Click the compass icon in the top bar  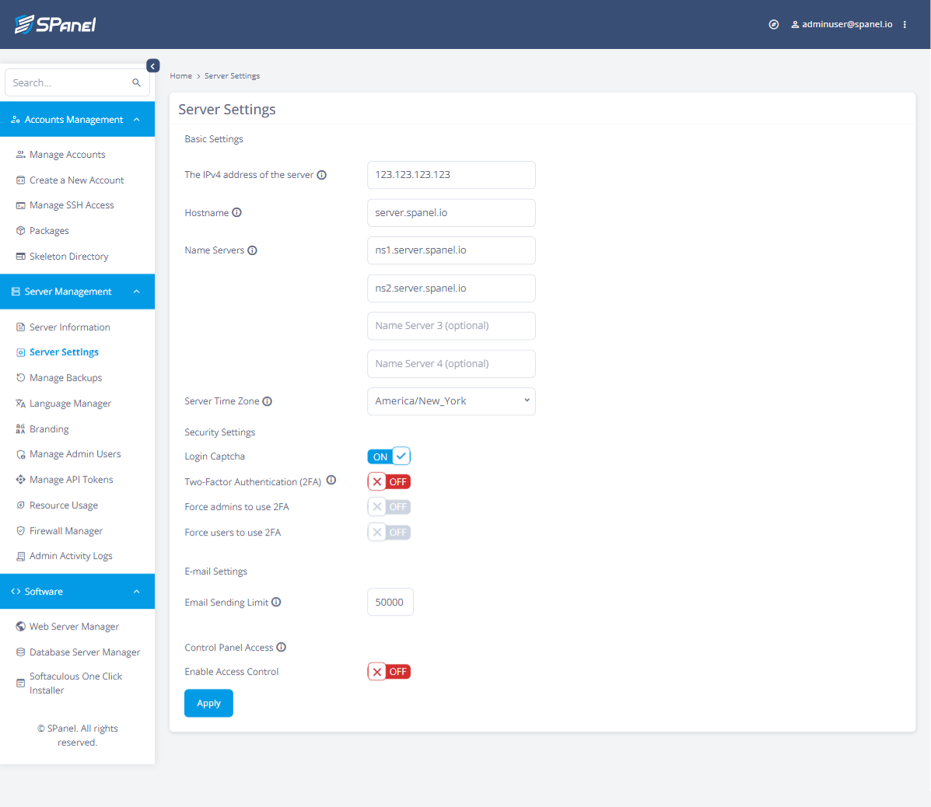pos(773,24)
